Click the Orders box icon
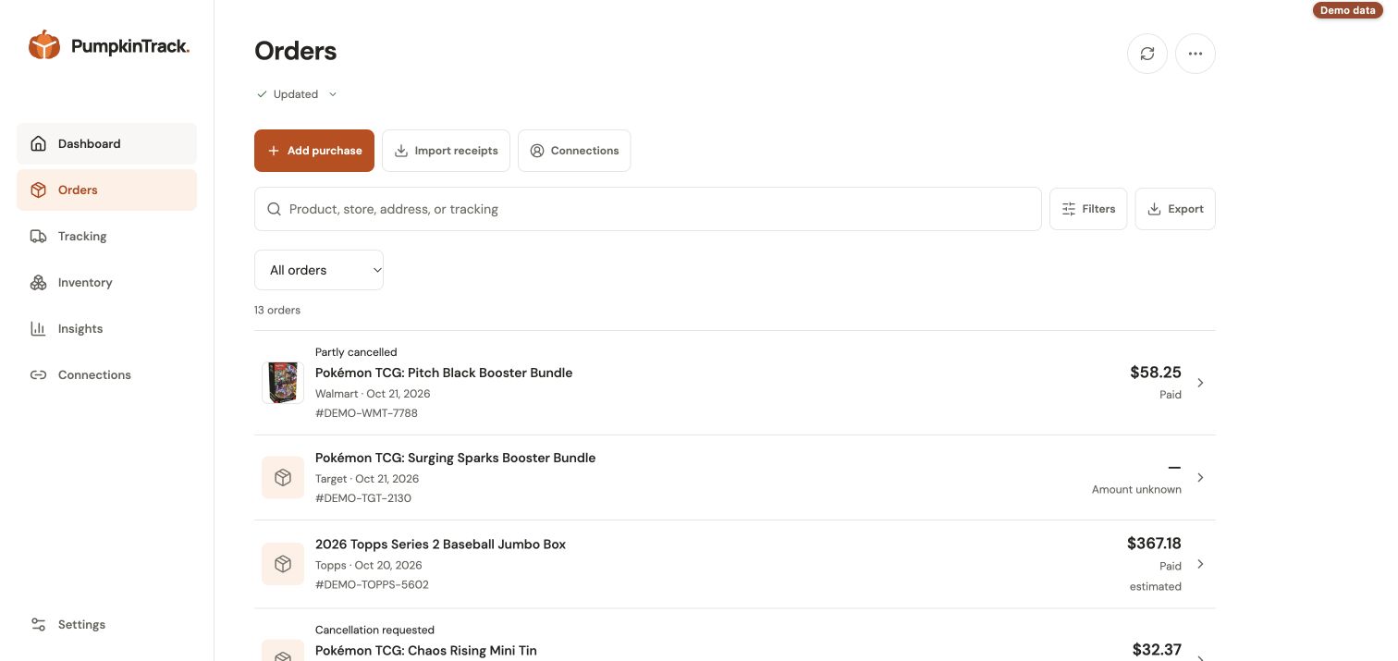The image size is (1398, 661). pos(38,190)
